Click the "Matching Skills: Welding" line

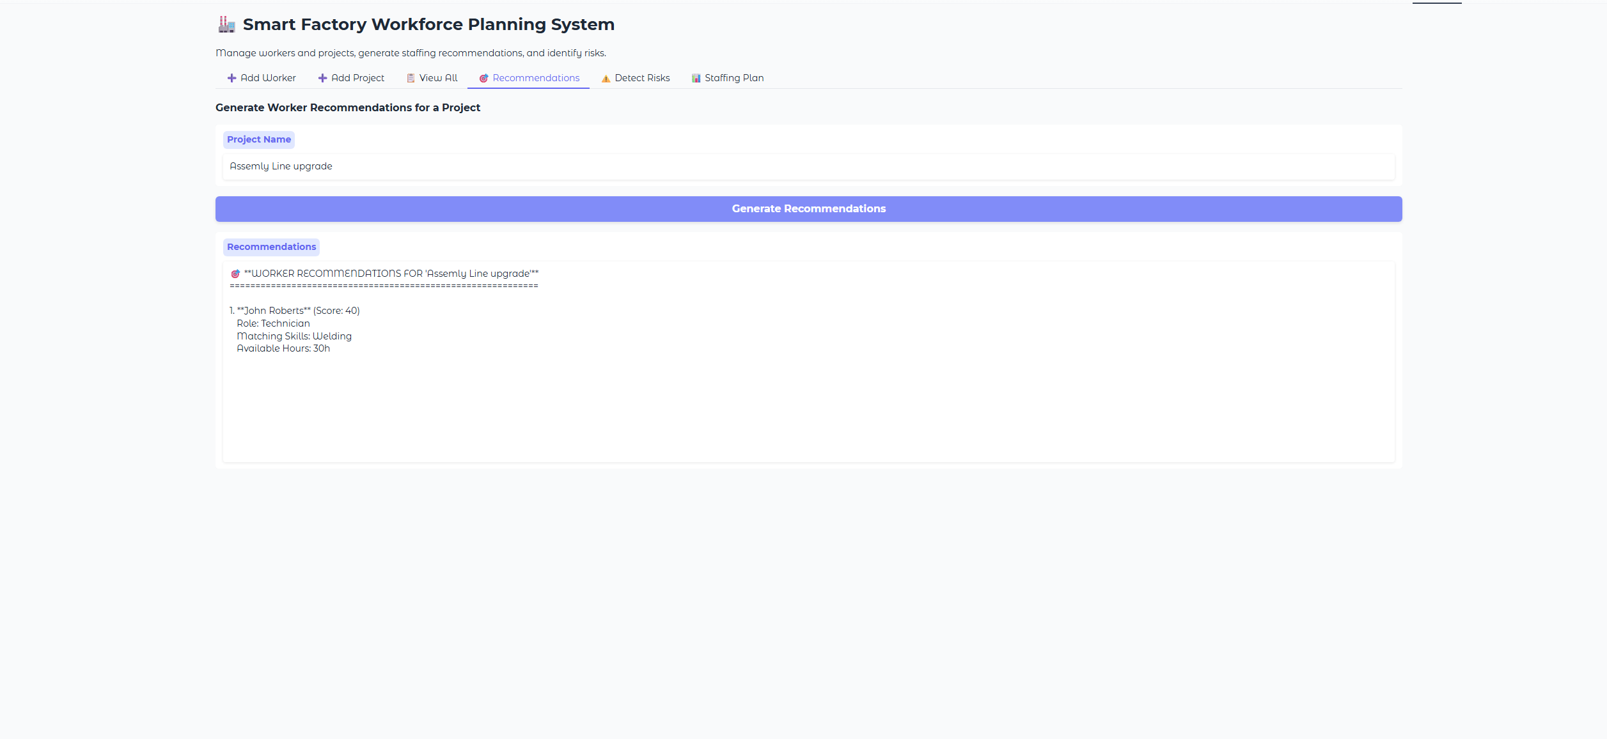coord(294,336)
